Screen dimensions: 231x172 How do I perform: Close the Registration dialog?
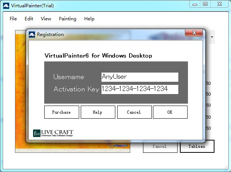(x=194, y=33)
